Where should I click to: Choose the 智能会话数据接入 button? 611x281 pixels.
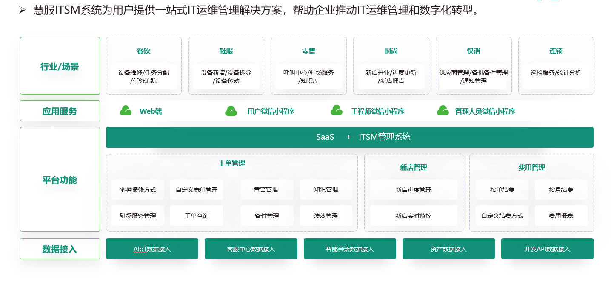click(x=349, y=249)
